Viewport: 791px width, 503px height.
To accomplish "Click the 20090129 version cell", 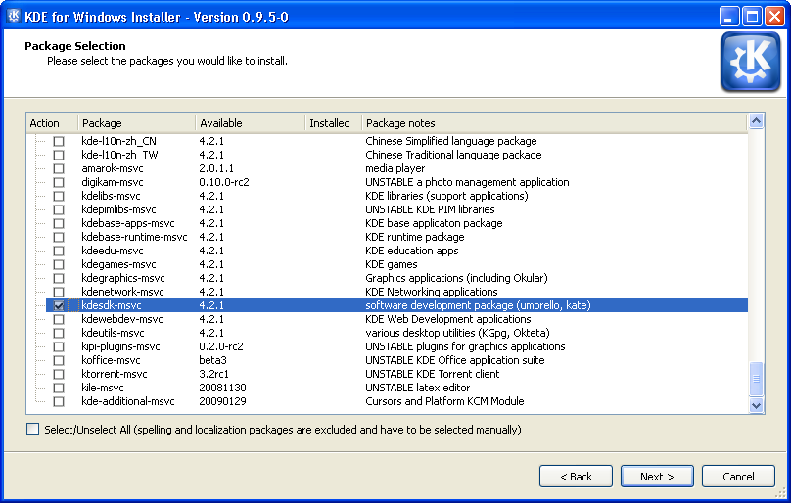I will (x=222, y=401).
